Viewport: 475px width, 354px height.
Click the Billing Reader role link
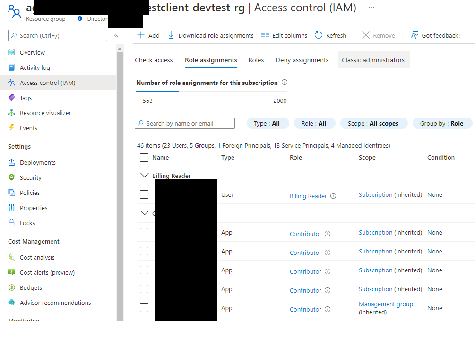click(308, 196)
